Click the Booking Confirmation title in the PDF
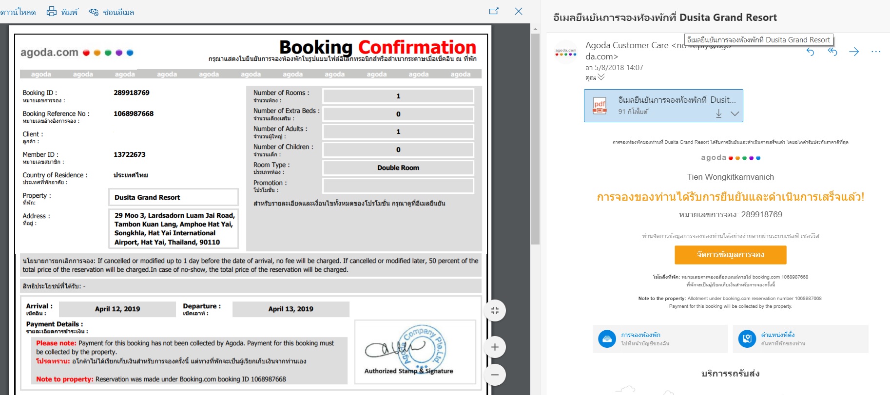The width and height of the screenshot is (890, 395). [378, 47]
